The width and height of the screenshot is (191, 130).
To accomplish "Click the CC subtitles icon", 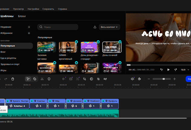I will [71, 79].
